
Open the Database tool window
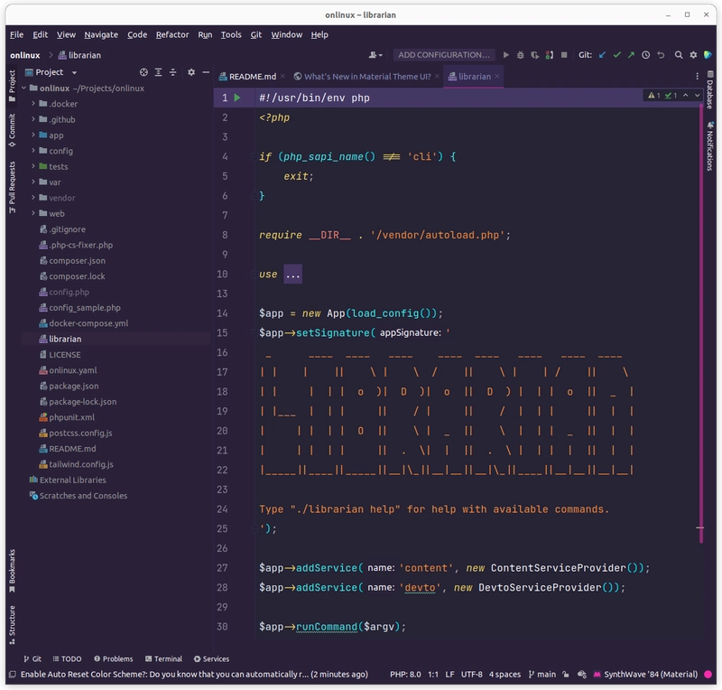click(710, 90)
